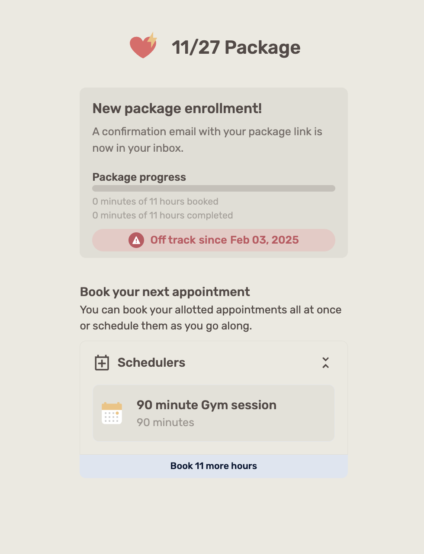The height and width of the screenshot is (554, 424).
Task: Click the Package progress bar
Action: pos(214,189)
